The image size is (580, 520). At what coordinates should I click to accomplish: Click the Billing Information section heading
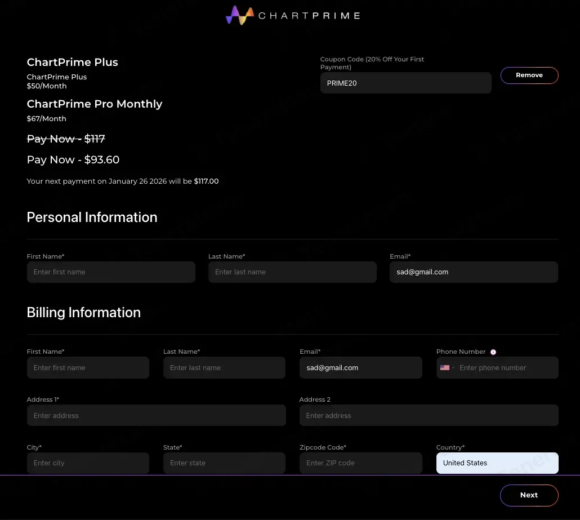click(x=84, y=313)
